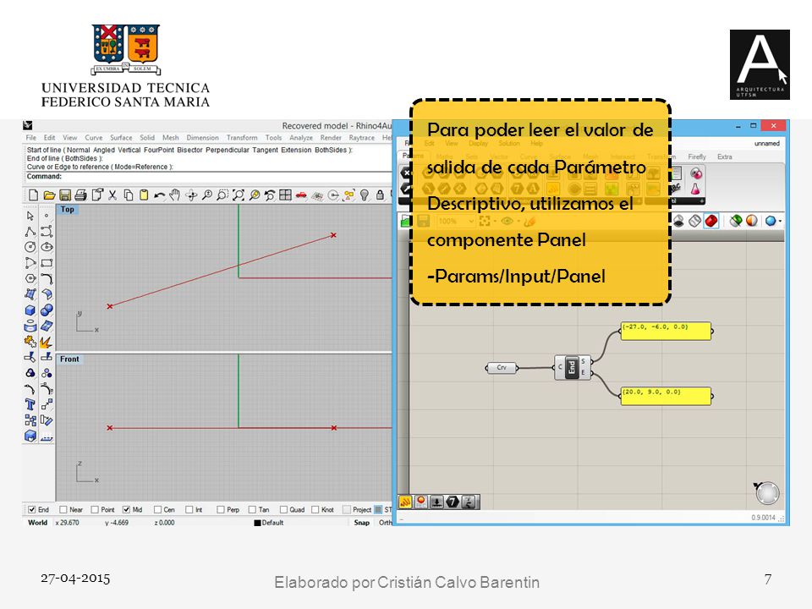
Task: Select the Rotate View tool
Action: click(x=191, y=195)
